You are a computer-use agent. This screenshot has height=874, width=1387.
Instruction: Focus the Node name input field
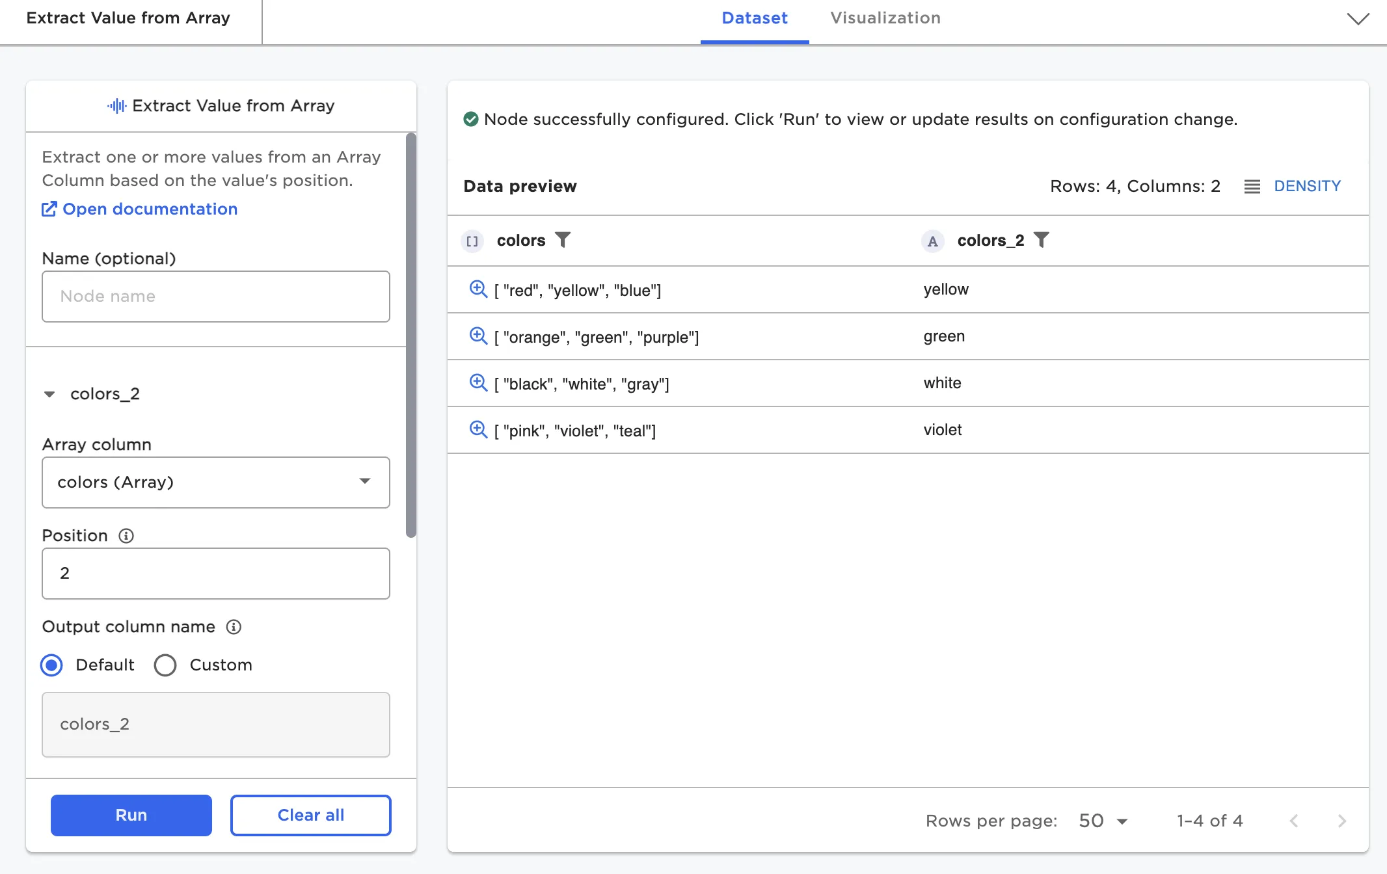click(x=215, y=297)
